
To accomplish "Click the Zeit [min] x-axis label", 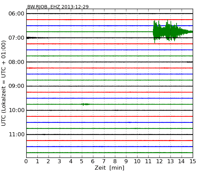I will pyautogui.click(x=109, y=168).
